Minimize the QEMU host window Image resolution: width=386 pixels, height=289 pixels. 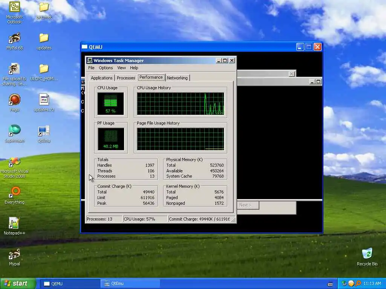coord(300,47)
